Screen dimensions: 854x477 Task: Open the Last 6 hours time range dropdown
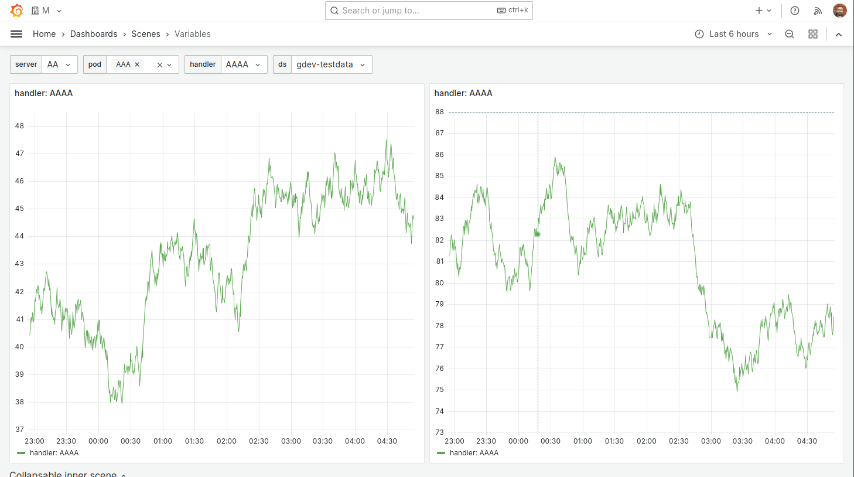[x=733, y=33]
